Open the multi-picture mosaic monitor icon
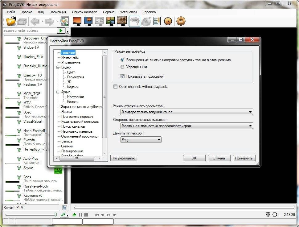299x227 pixels. coord(110,21)
